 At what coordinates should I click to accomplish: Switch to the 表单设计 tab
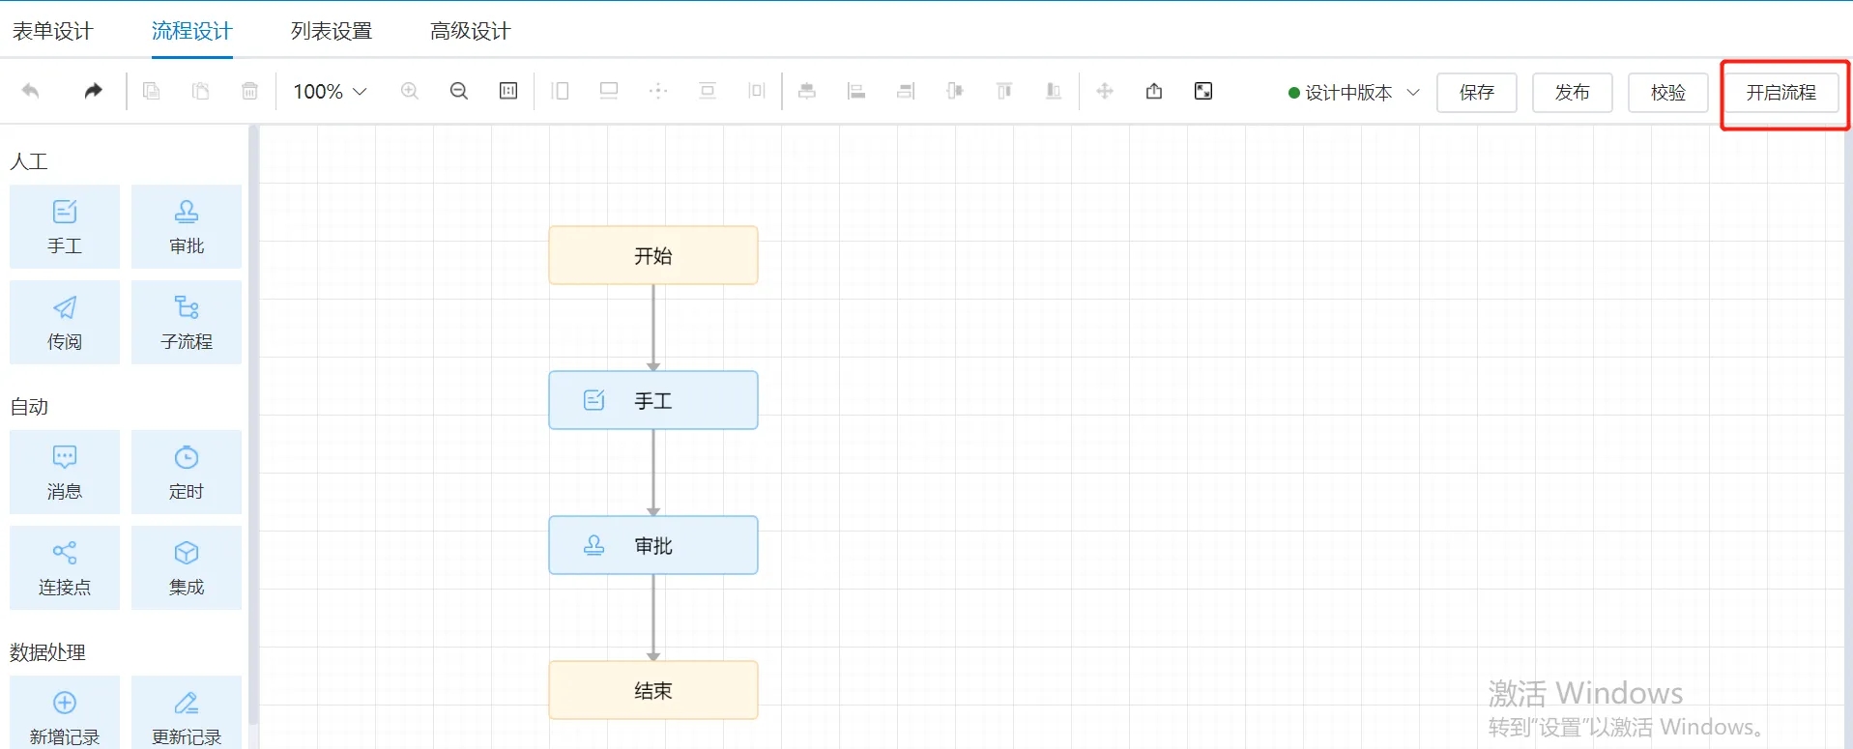pos(53,31)
